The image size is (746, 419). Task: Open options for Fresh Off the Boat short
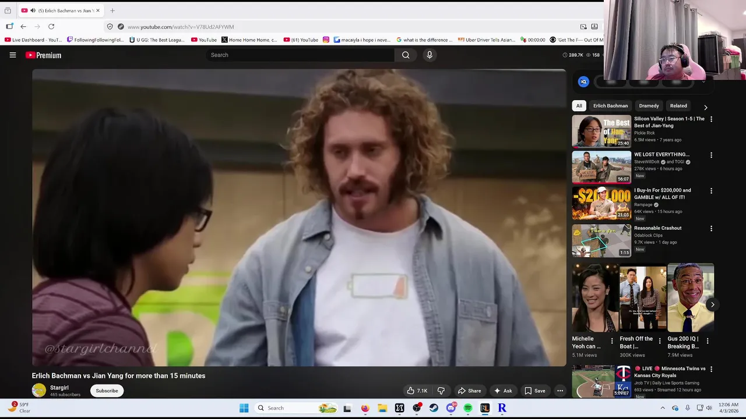tap(660, 341)
